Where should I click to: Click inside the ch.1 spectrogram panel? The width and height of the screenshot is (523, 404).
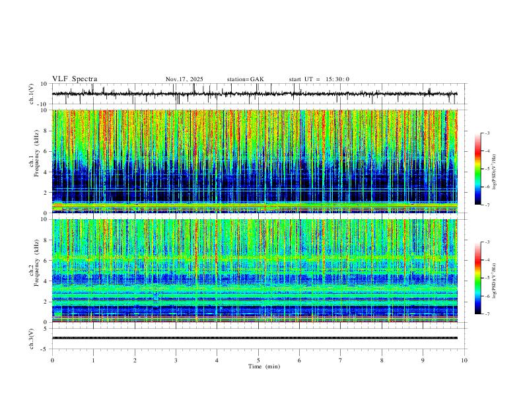pyautogui.click(x=254, y=161)
